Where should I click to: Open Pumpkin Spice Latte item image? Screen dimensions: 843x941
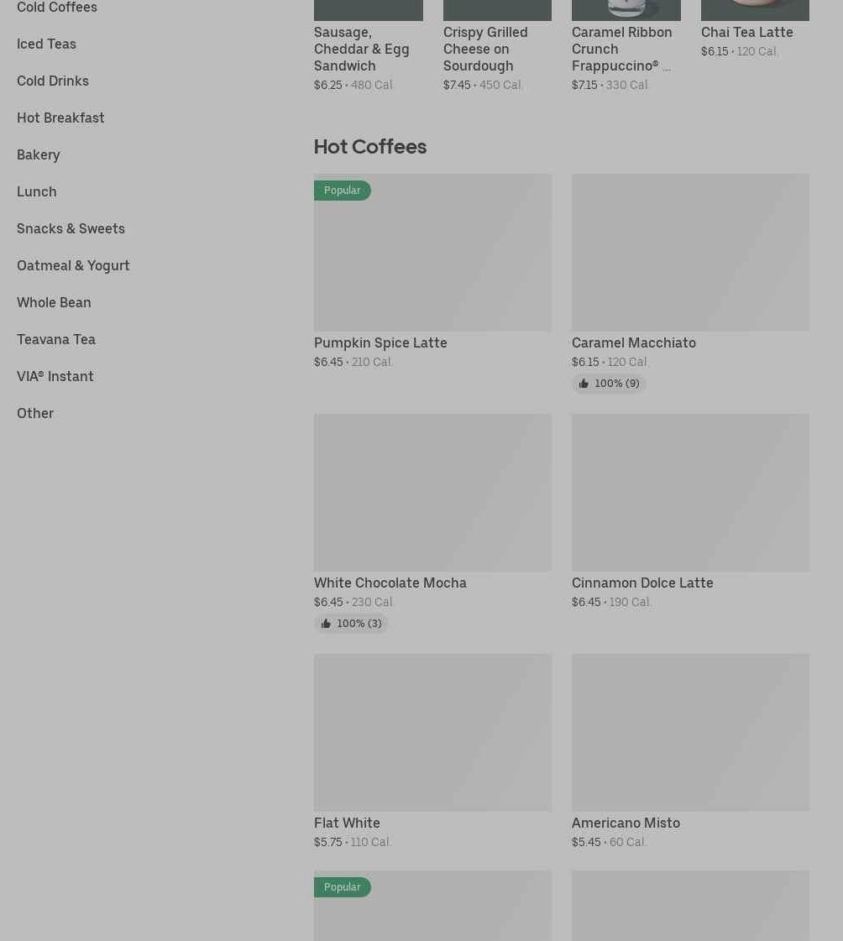pyautogui.click(x=432, y=253)
